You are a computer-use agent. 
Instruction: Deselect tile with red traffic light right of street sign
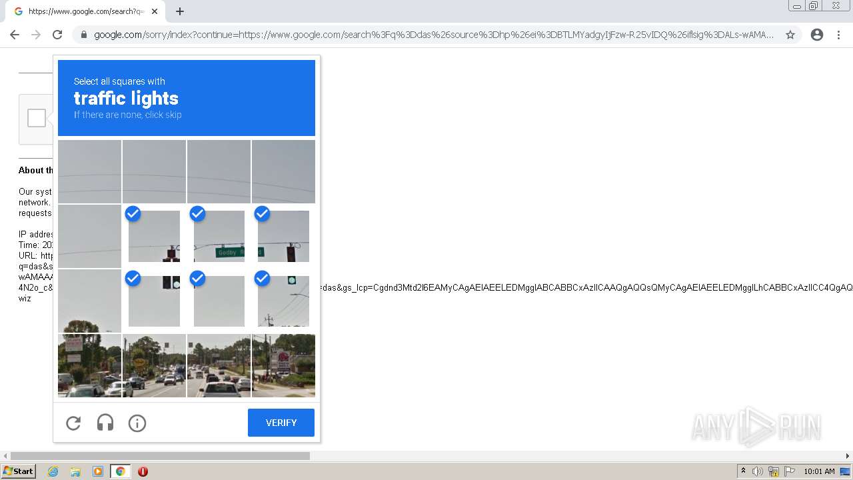click(283, 236)
